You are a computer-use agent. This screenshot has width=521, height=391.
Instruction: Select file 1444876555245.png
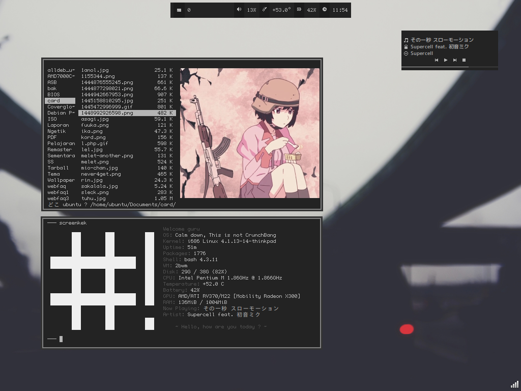click(107, 82)
